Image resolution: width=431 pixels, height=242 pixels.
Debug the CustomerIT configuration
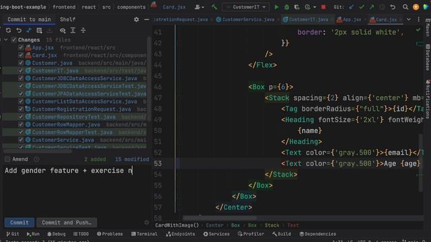[x=286, y=7]
